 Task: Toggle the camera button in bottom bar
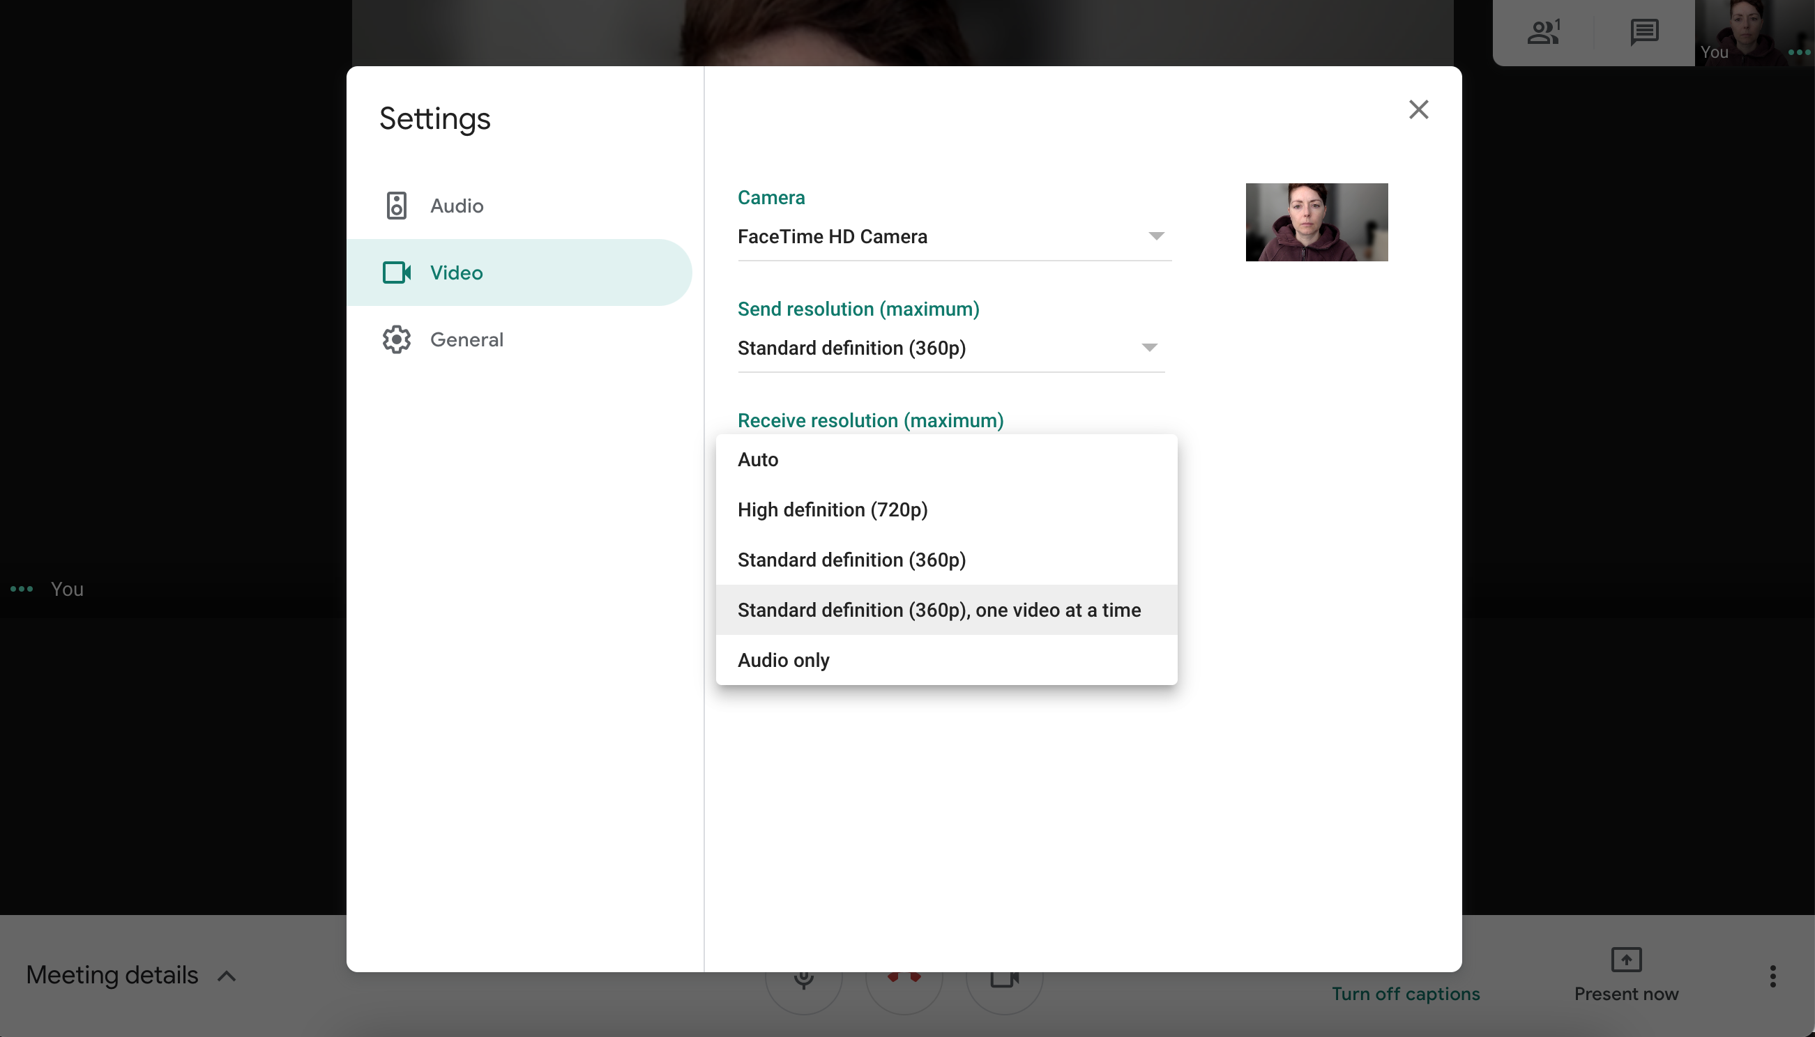click(x=1004, y=993)
